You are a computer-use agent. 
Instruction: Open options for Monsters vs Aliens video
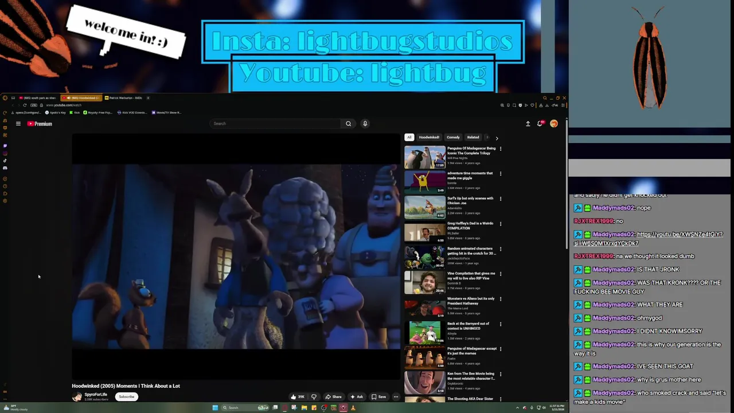501,299
